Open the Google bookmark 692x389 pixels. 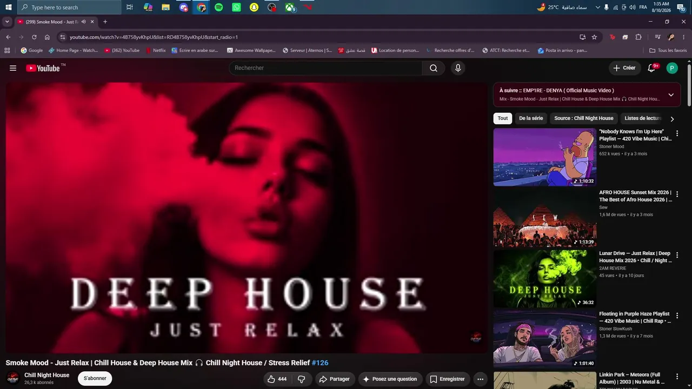tap(32, 51)
